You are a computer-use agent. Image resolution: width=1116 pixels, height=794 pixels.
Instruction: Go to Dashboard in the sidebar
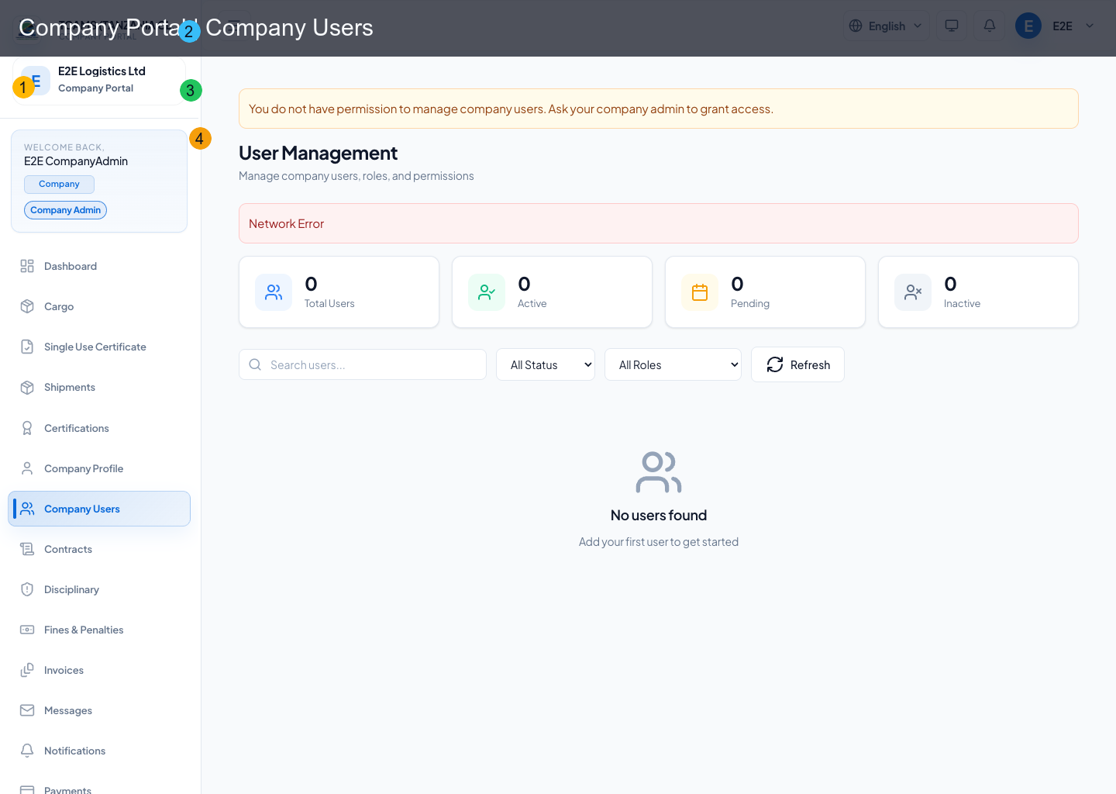(99, 266)
